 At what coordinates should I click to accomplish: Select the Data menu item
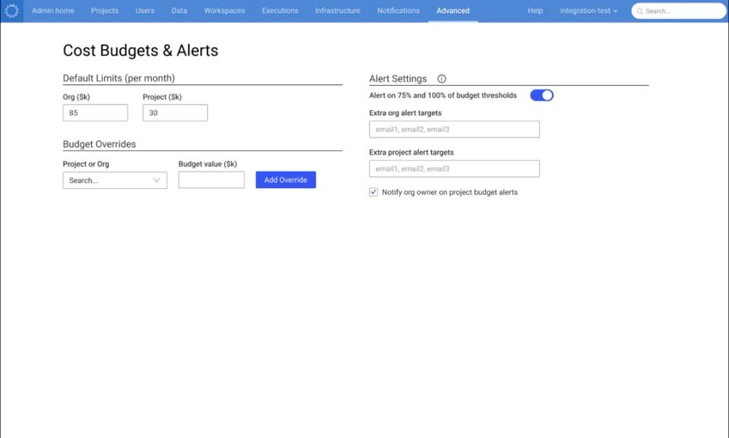pyautogui.click(x=178, y=11)
